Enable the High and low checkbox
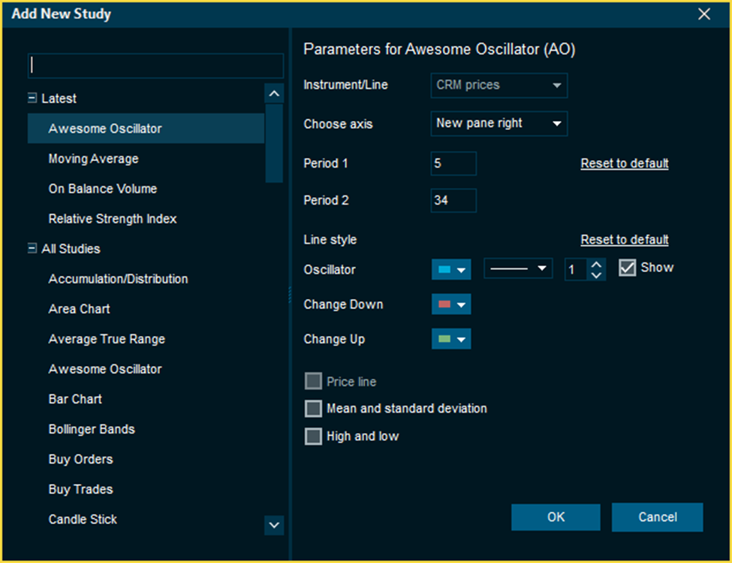732x563 pixels. tap(313, 437)
